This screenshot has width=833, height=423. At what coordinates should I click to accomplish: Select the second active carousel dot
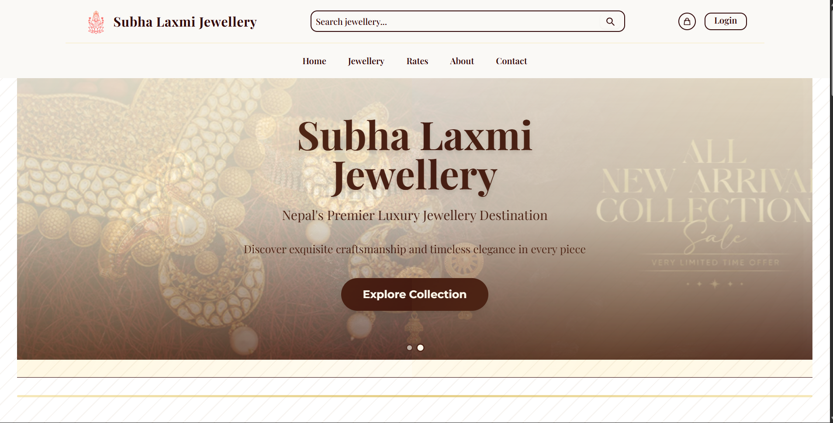point(420,348)
